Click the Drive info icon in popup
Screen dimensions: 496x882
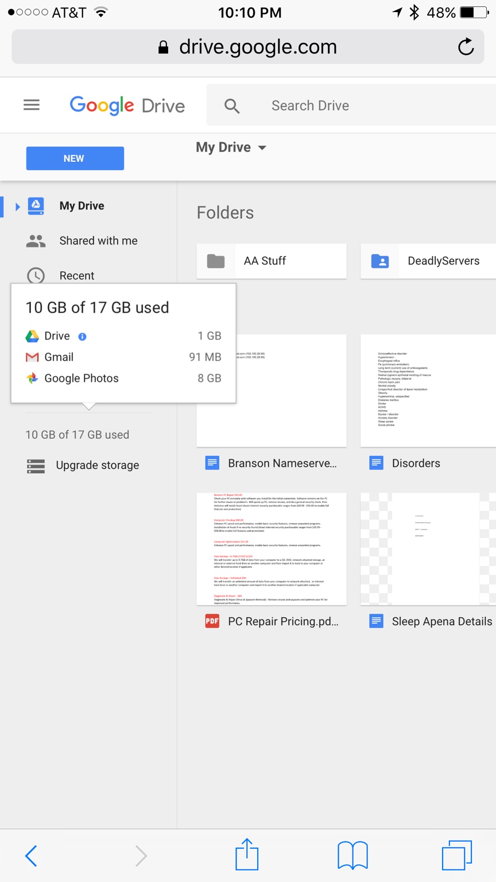point(82,336)
